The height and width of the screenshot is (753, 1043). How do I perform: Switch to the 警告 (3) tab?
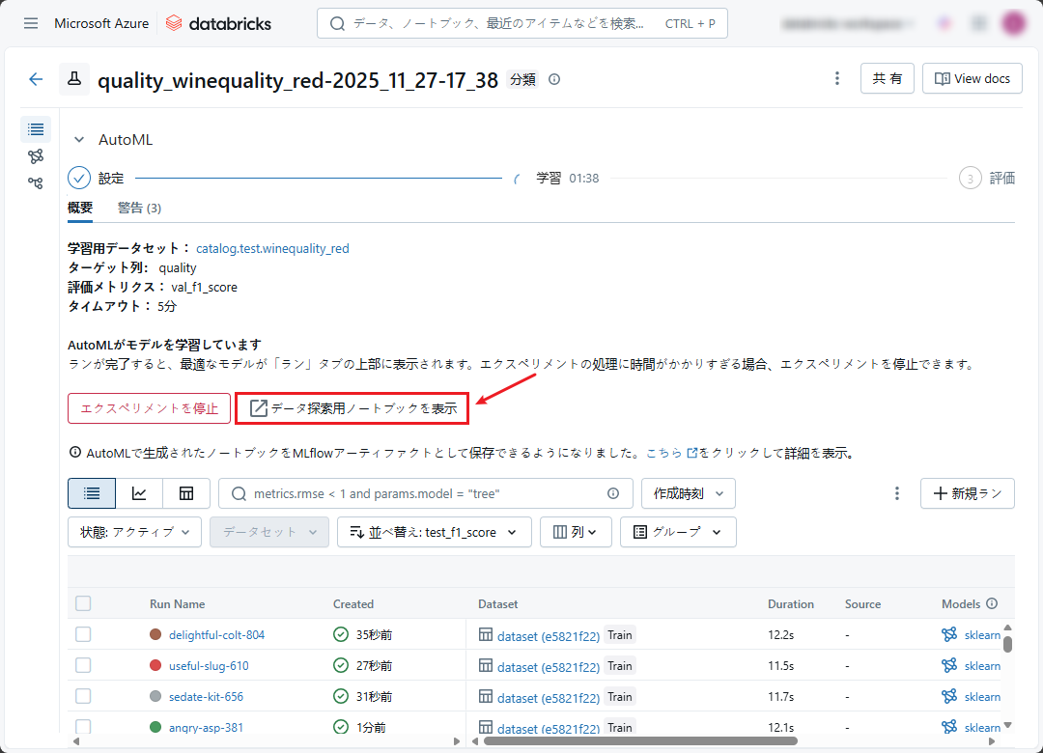pos(139,208)
